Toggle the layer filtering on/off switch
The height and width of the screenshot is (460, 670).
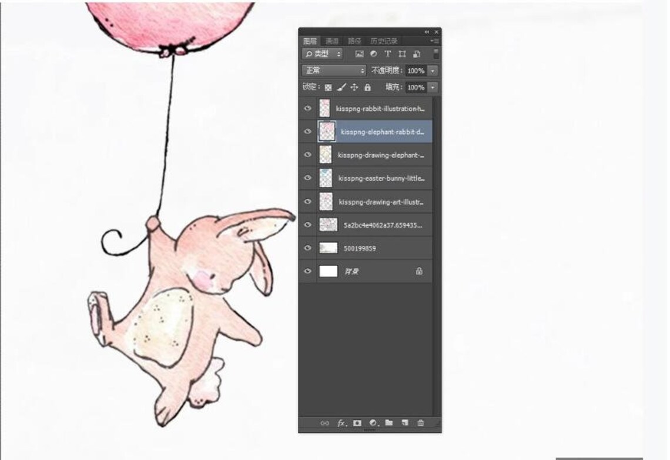click(436, 54)
